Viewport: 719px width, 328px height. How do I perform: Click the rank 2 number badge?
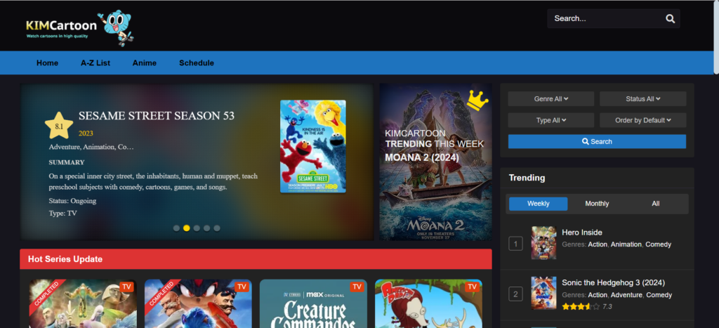(515, 294)
